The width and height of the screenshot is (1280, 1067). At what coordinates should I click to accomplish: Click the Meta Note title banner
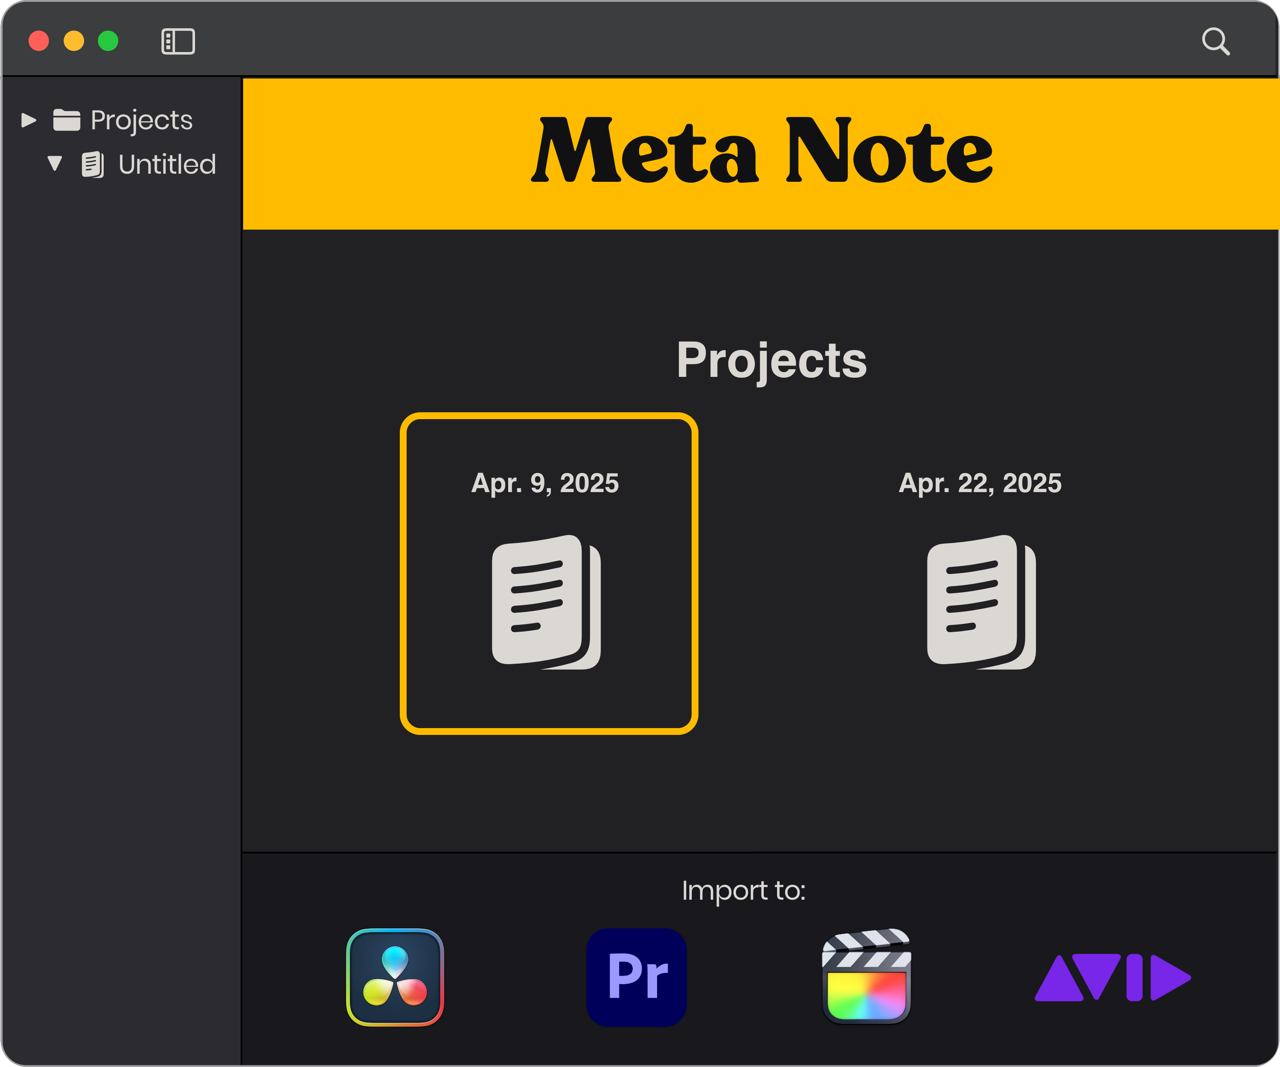pos(761,154)
